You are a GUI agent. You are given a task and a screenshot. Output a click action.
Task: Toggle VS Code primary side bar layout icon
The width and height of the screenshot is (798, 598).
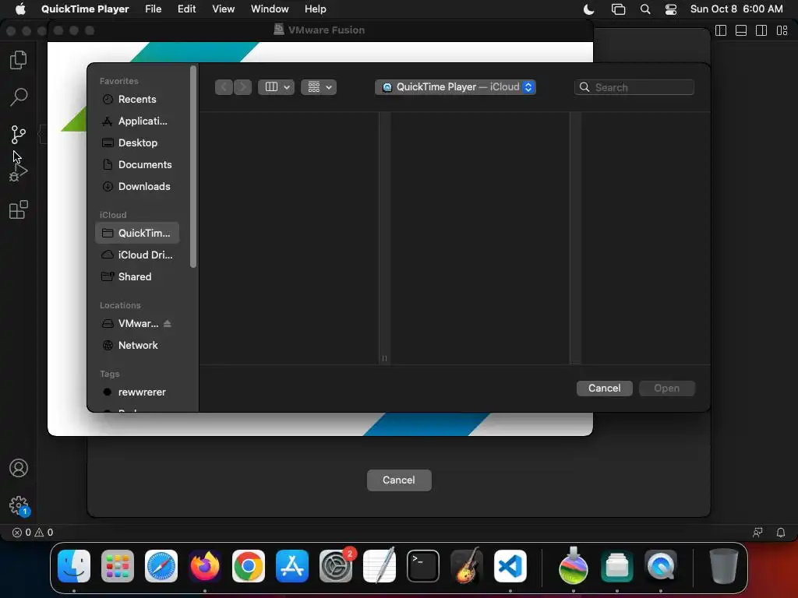click(721, 30)
